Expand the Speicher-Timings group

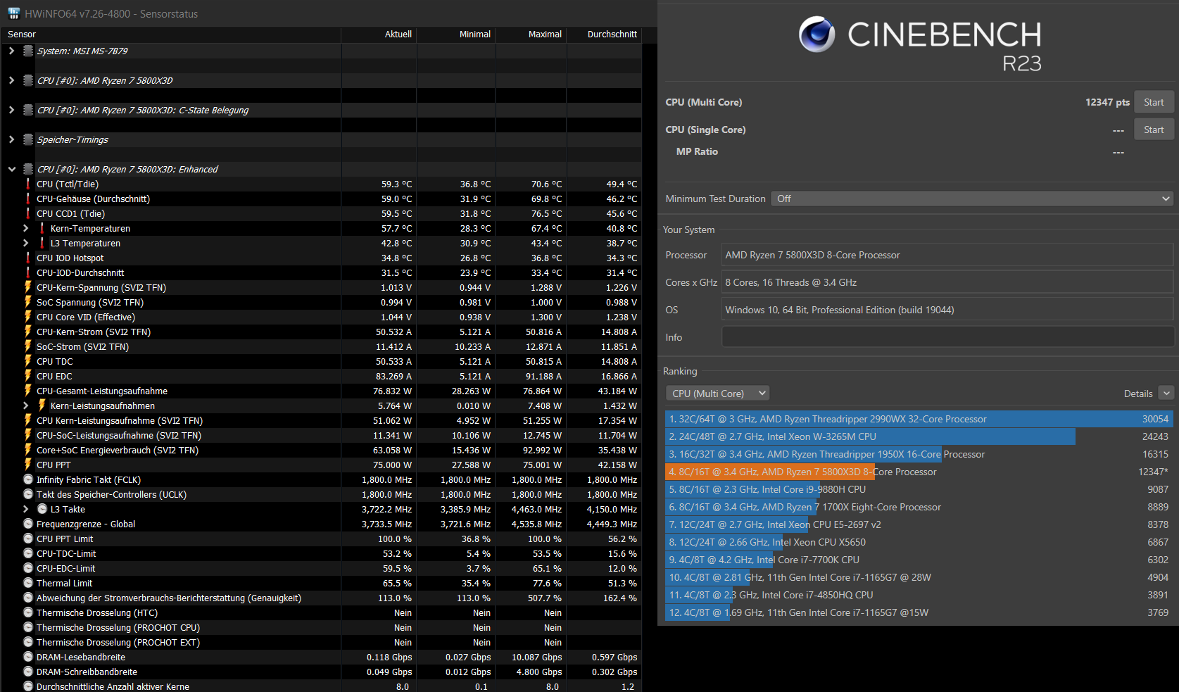(x=11, y=139)
